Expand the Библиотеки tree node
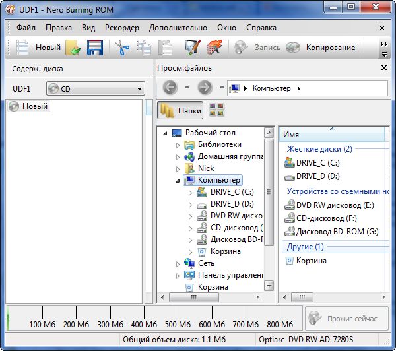 [x=178, y=144]
